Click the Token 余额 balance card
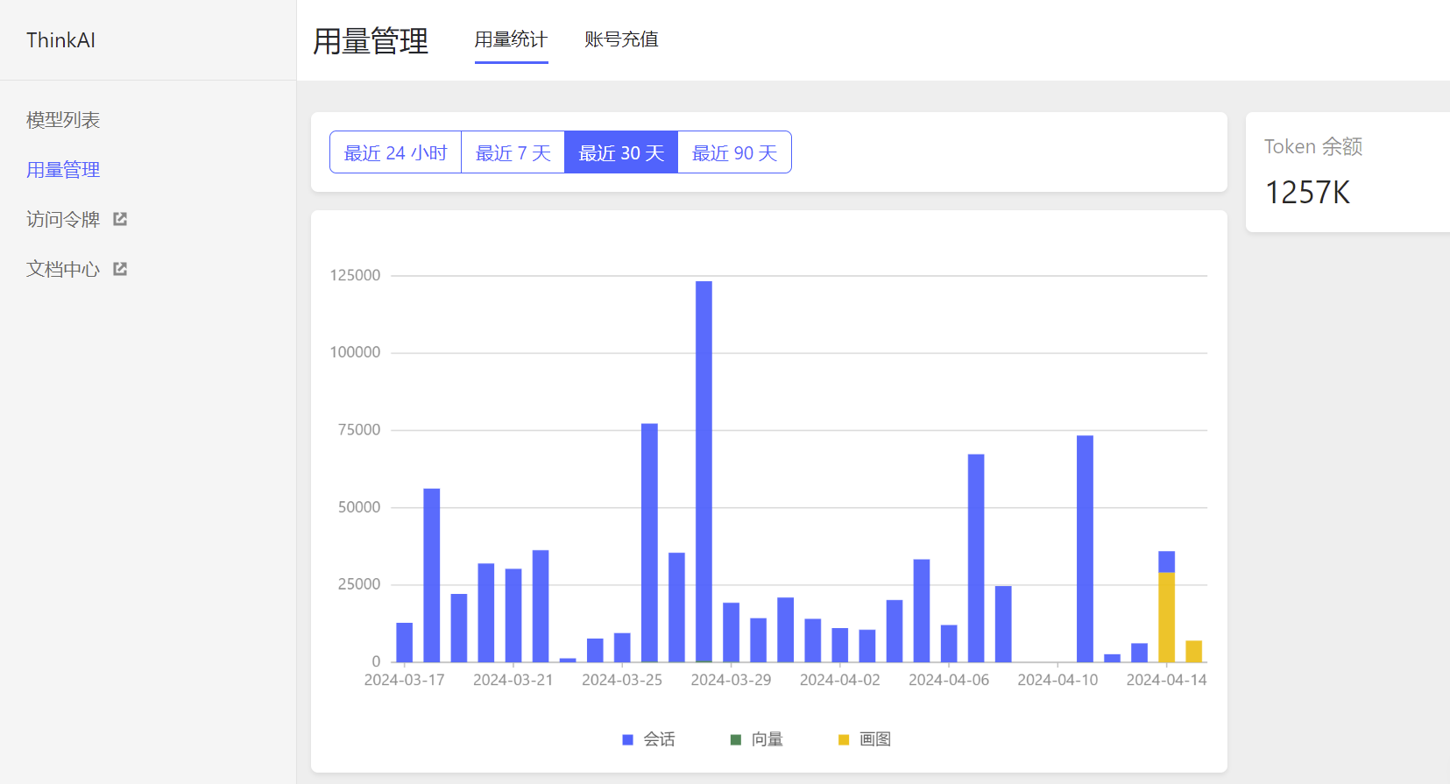This screenshot has height=784, width=1450. tap(1347, 173)
